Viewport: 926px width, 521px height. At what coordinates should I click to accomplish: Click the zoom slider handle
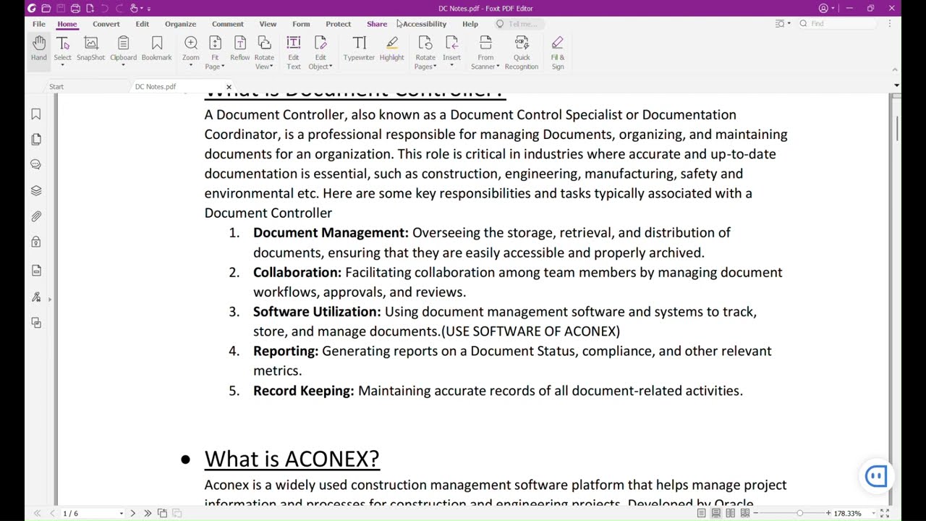(x=799, y=513)
